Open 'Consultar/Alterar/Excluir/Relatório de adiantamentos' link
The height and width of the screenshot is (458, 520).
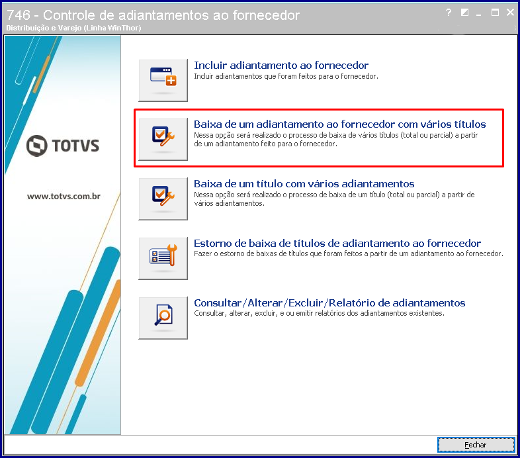click(329, 302)
